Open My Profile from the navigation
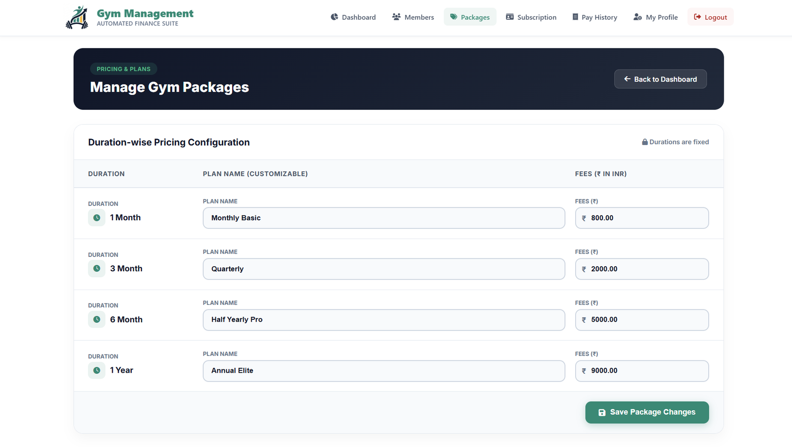This screenshot has height=447, width=792. (655, 17)
